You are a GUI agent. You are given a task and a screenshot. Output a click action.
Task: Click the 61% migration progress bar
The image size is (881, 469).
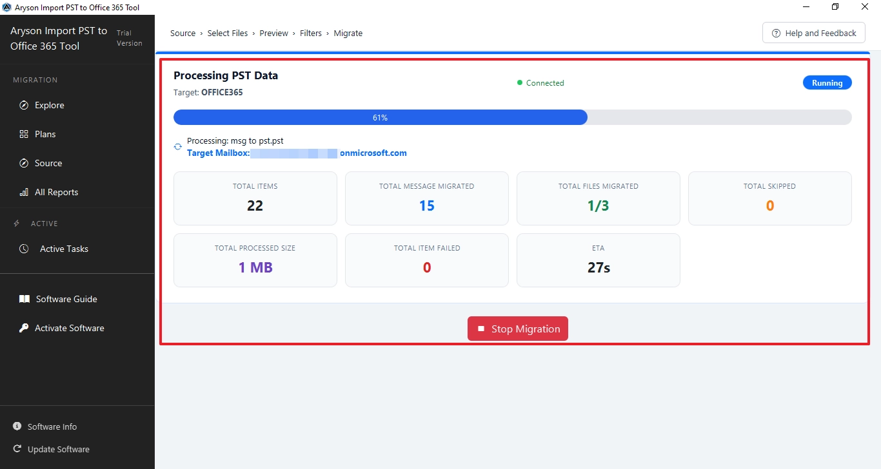pyautogui.click(x=513, y=117)
